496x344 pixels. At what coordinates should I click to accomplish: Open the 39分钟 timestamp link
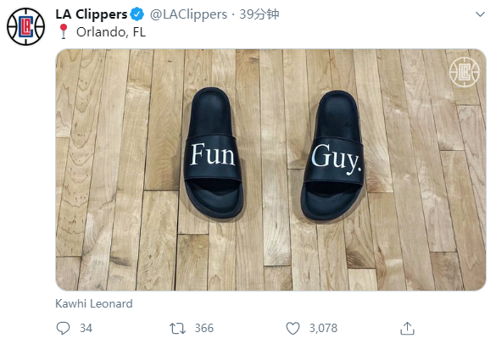pyautogui.click(x=259, y=14)
